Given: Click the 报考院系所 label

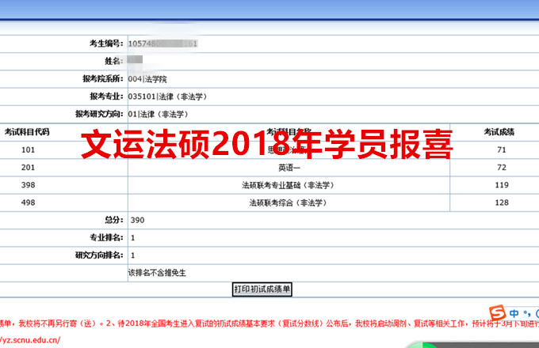Looking at the screenshot, I should point(102,79).
